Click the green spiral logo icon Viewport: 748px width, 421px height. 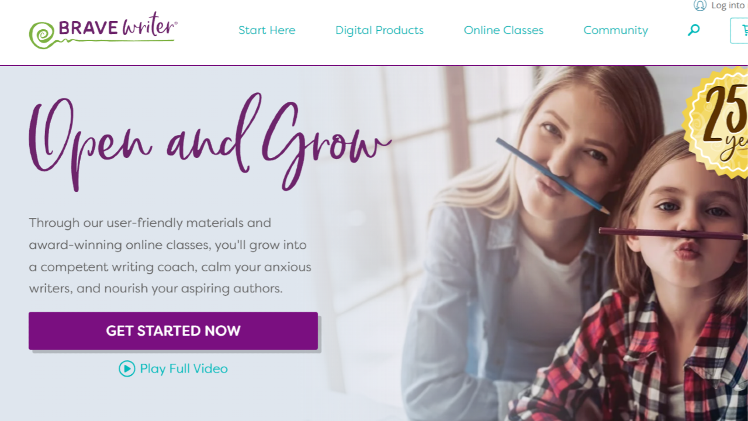coord(41,34)
